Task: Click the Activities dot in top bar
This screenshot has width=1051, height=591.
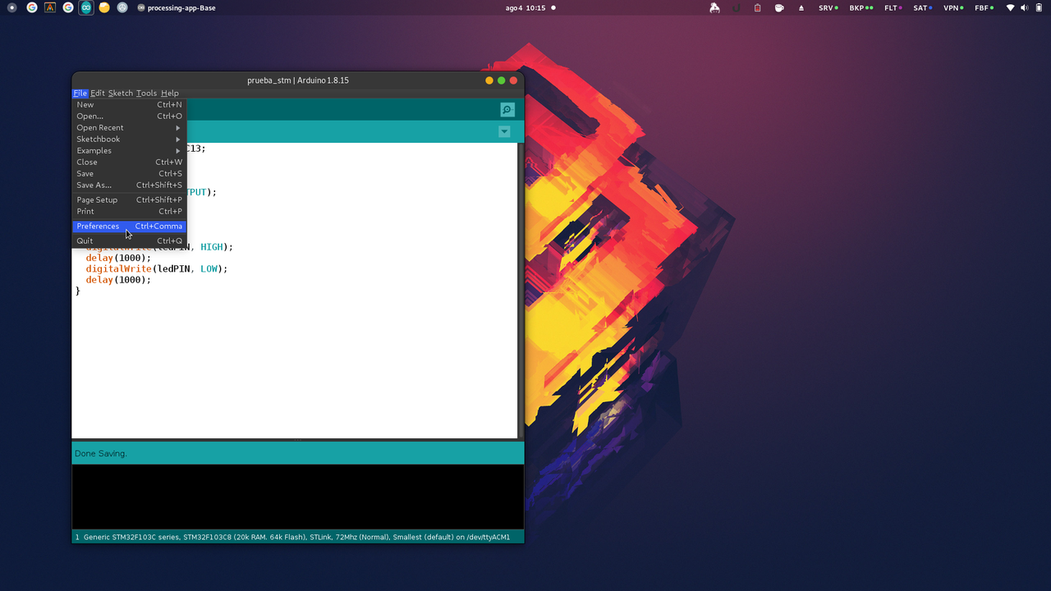Action: coord(11,7)
